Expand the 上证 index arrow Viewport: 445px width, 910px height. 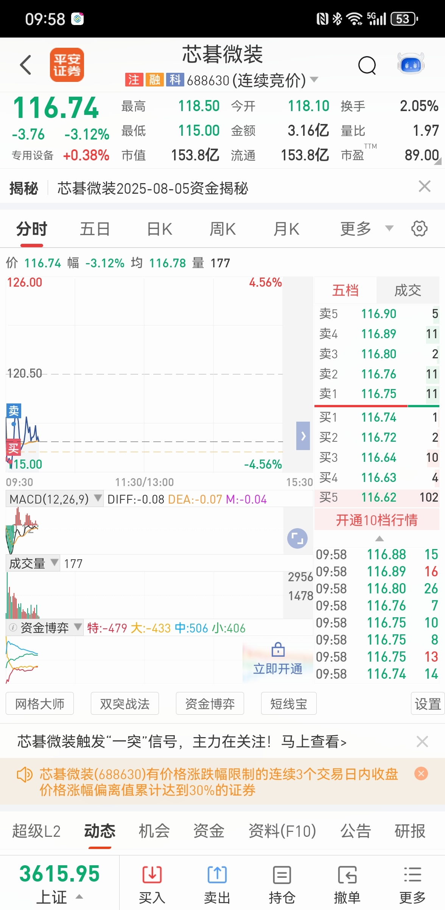pyautogui.click(x=79, y=897)
